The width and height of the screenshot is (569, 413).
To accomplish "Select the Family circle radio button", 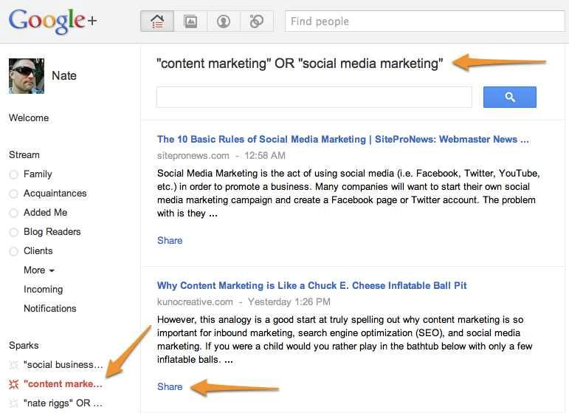I will tap(13, 174).
